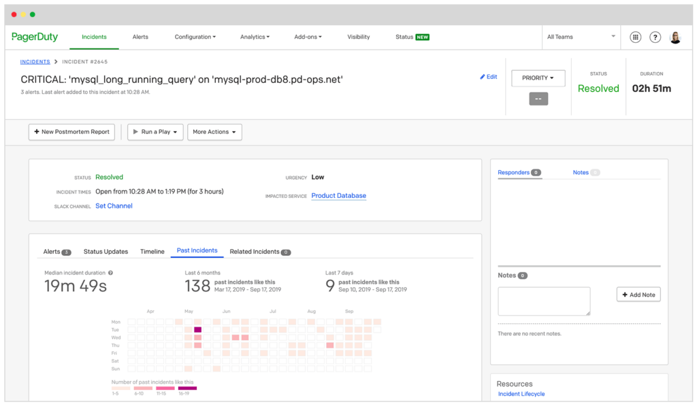Click the 11-15 legend color swatch
This screenshot has width=697, height=411.
point(165,389)
